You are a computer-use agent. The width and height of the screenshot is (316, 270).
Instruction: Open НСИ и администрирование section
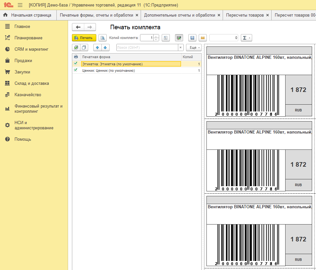tap(34, 125)
